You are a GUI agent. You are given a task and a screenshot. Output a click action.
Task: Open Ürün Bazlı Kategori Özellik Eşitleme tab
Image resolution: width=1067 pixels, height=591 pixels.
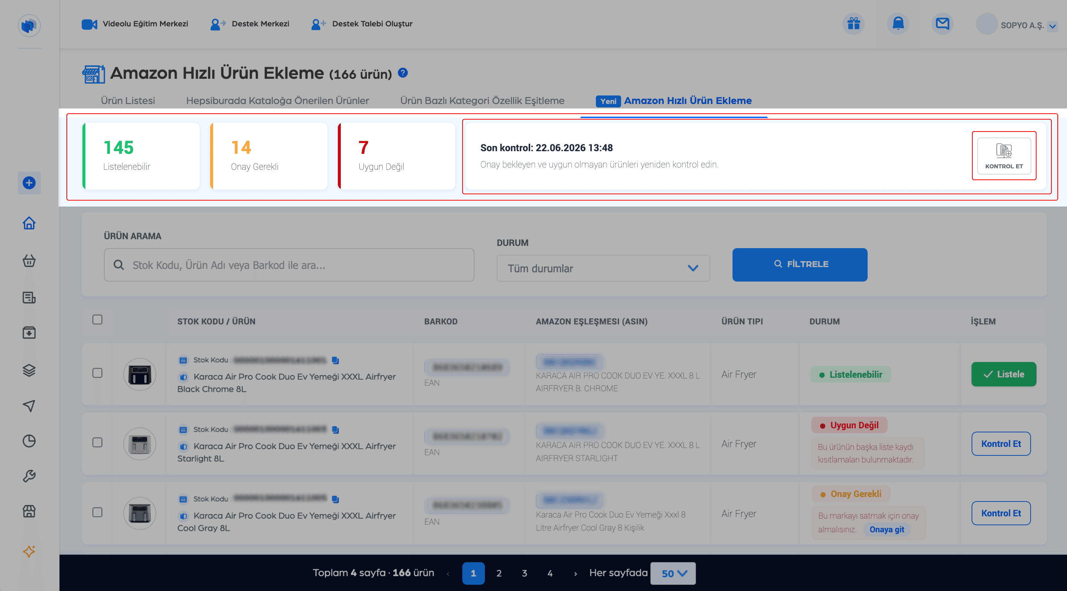(482, 101)
